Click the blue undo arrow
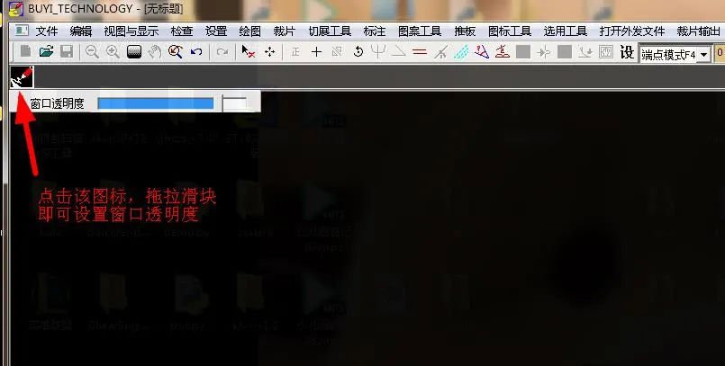 click(196, 51)
